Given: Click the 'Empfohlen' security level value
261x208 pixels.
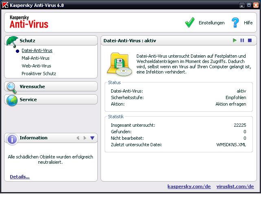Looking at the screenshot, I should point(236,97).
